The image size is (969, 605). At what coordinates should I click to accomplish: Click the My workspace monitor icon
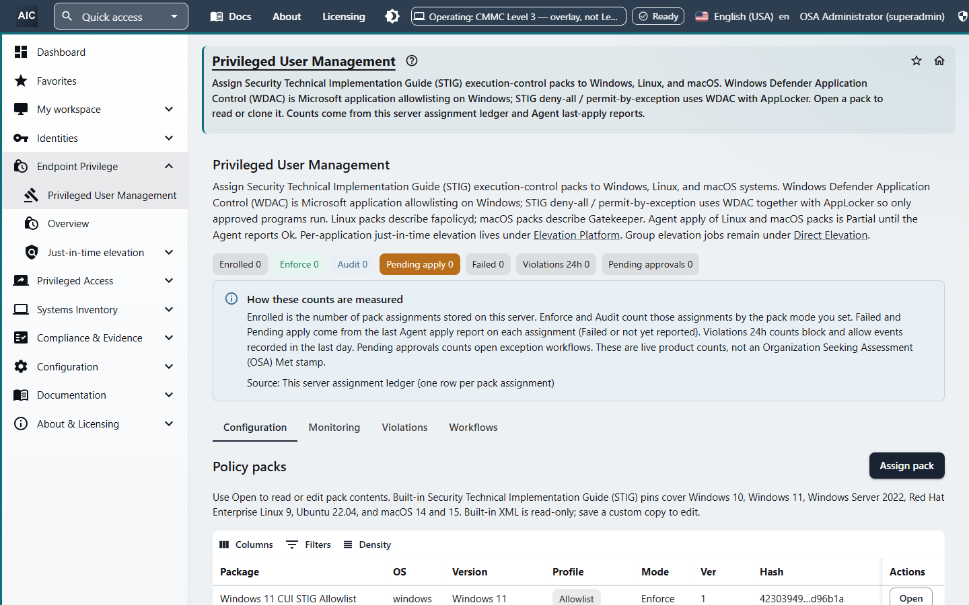point(21,109)
